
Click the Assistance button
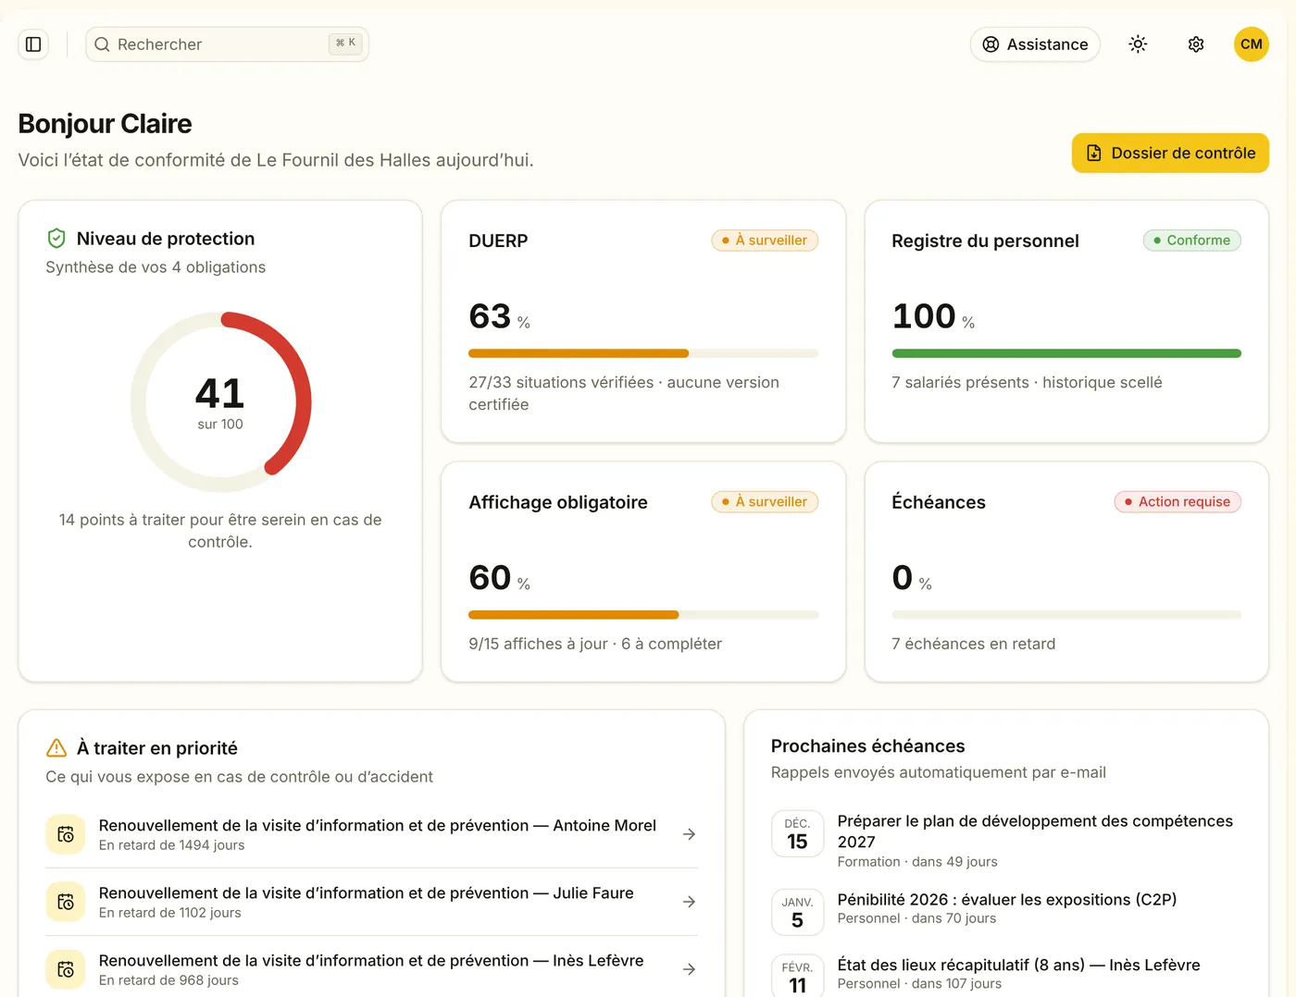click(x=1035, y=44)
